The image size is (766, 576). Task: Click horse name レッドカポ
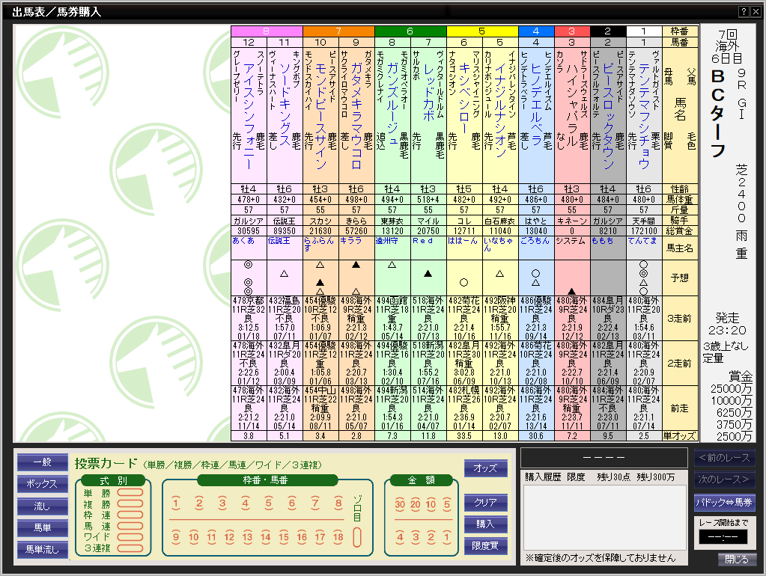tap(428, 93)
